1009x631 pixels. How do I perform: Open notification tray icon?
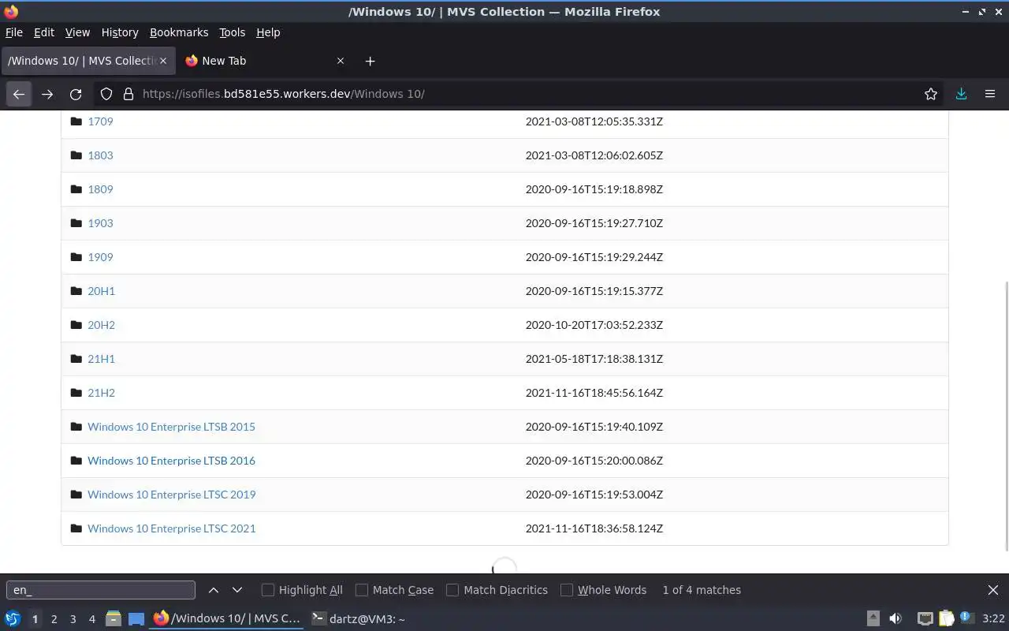pyautogui.click(x=967, y=618)
